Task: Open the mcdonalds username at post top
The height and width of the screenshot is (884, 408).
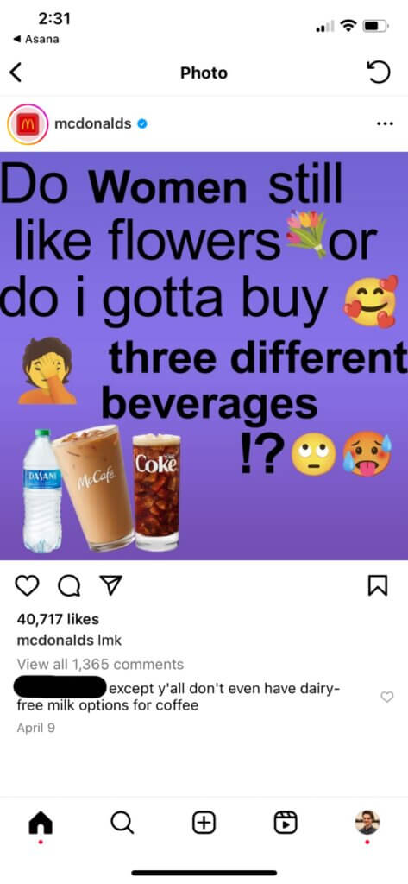Action: [x=92, y=123]
